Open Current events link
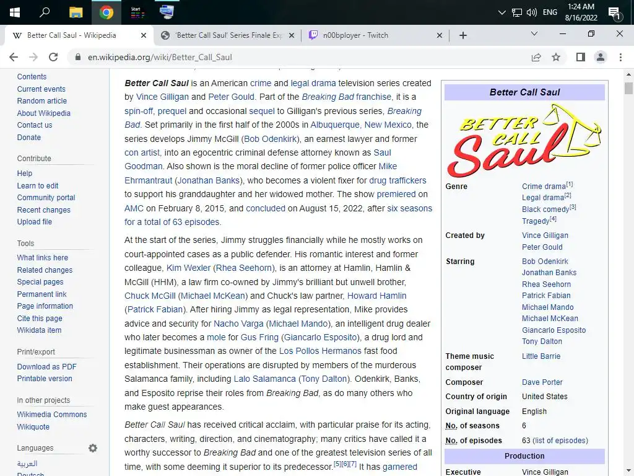Image resolution: width=634 pixels, height=476 pixels. pyautogui.click(x=41, y=89)
